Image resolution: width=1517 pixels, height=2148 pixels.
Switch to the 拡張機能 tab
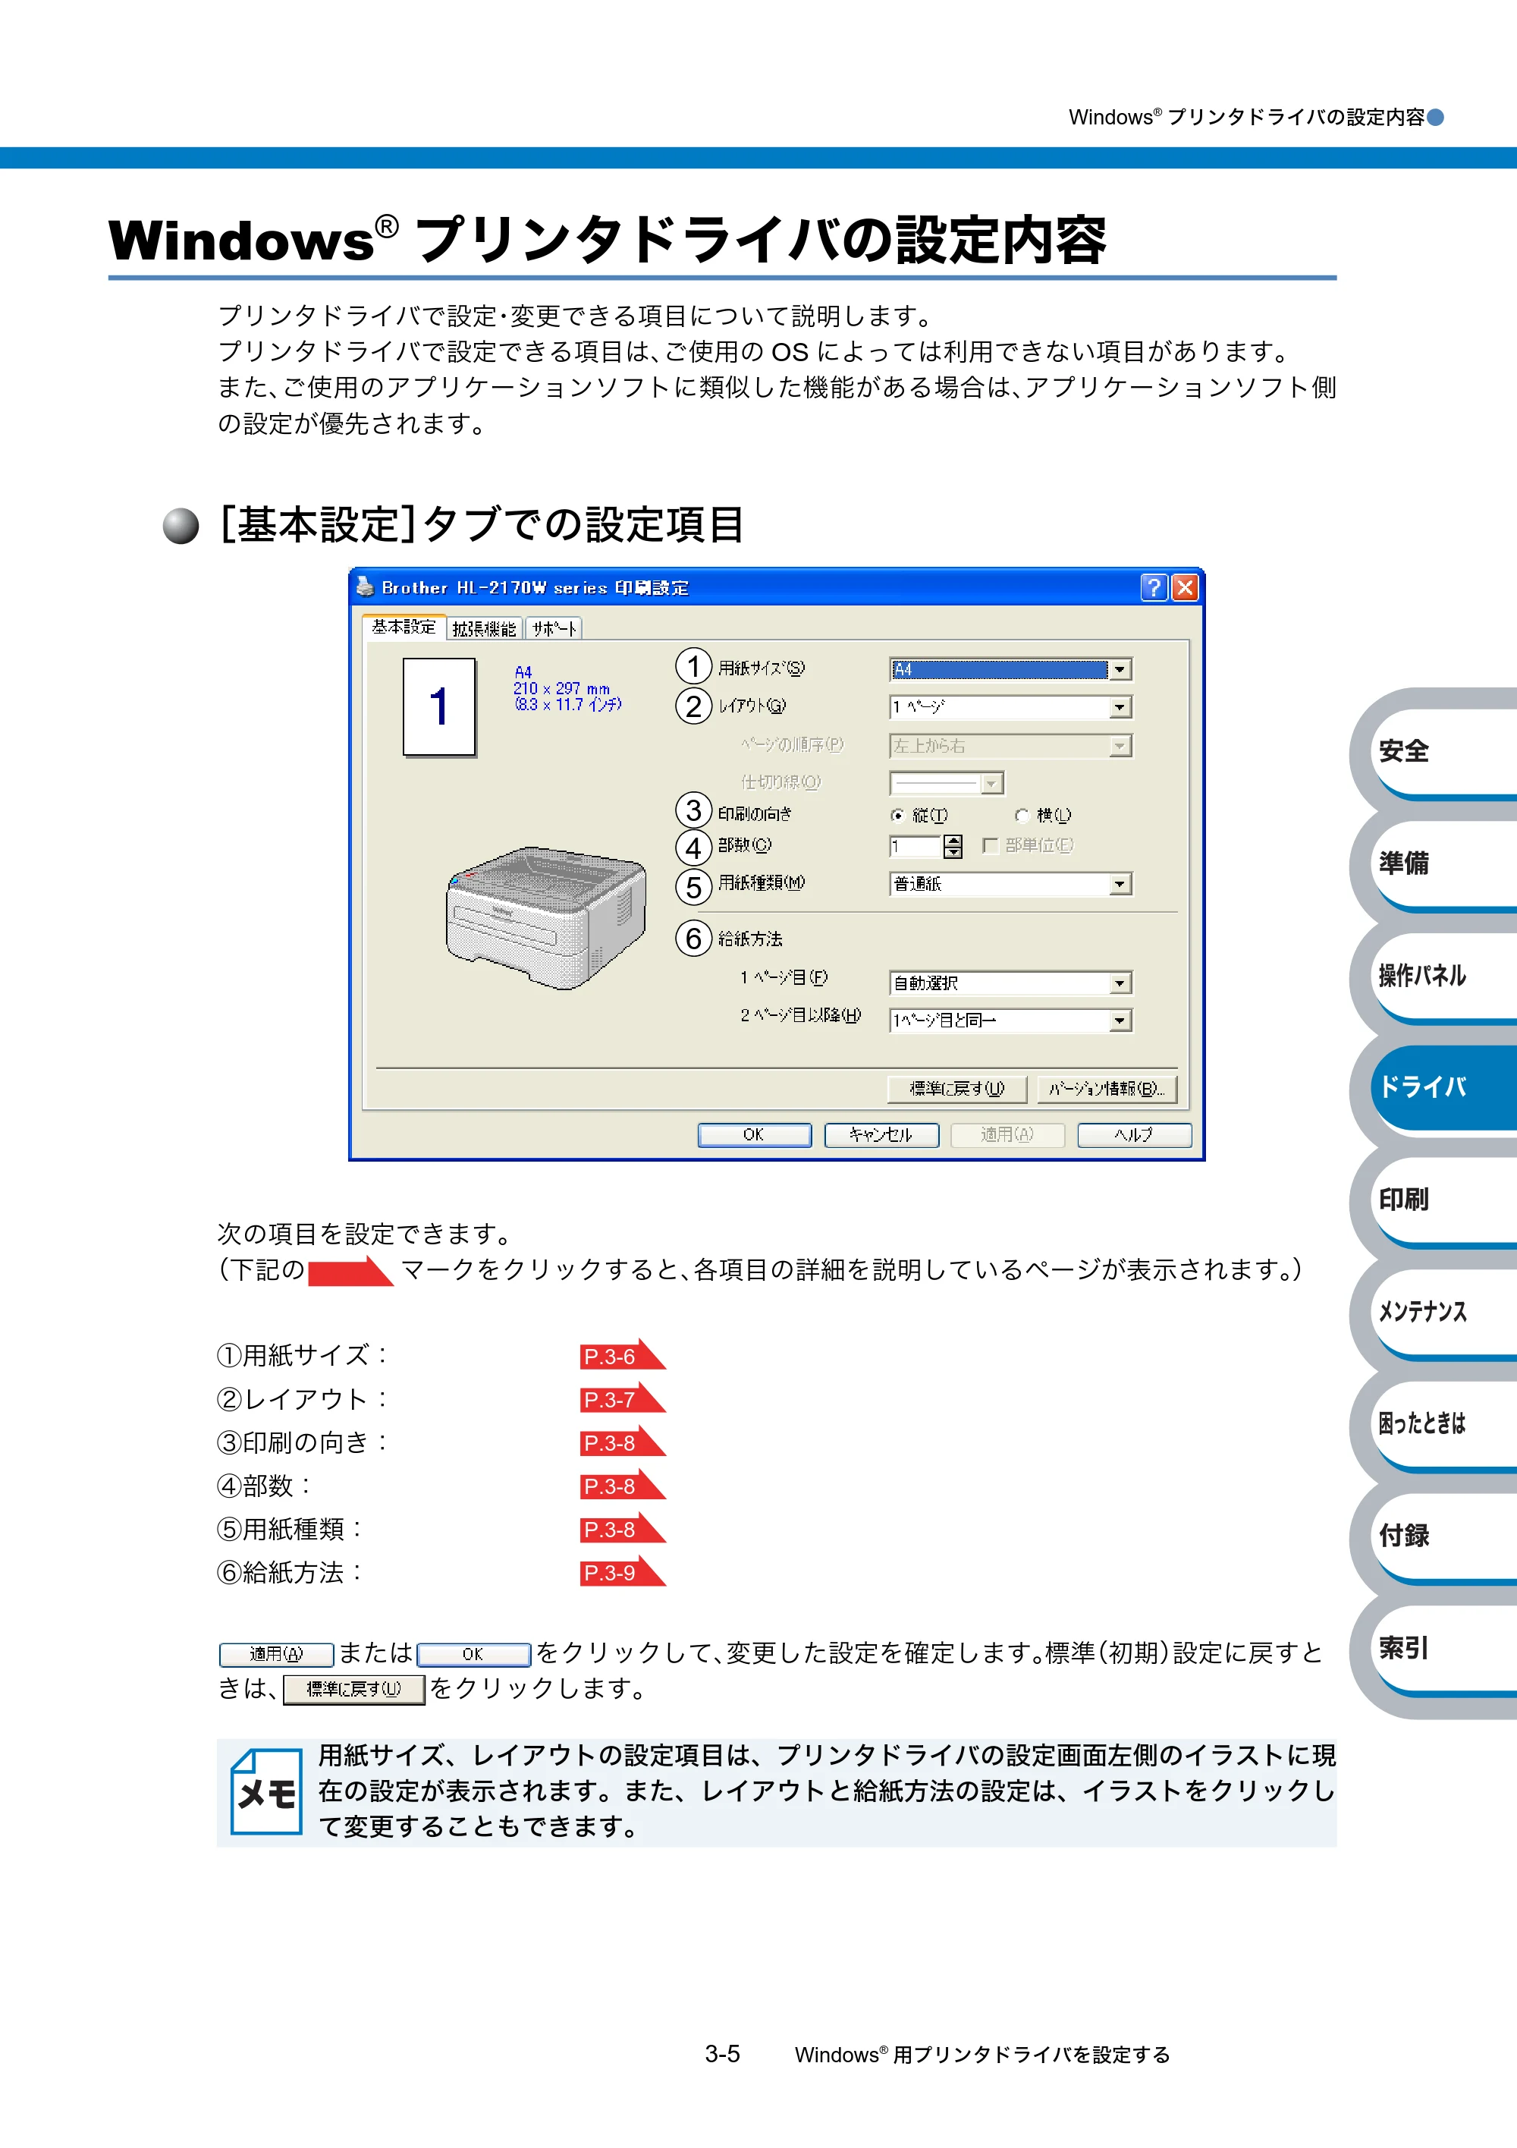[x=483, y=629]
